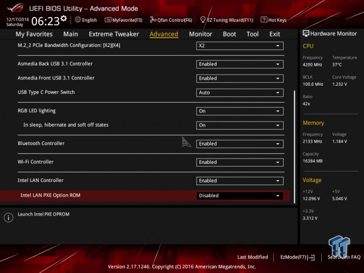Open Intel LAN Controller dropdown
364x273 pixels.
(240, 181)
